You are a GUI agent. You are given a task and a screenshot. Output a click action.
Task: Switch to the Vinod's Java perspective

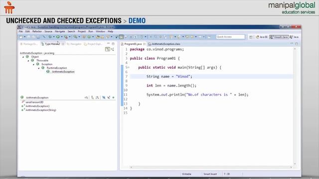click(279, 37)
